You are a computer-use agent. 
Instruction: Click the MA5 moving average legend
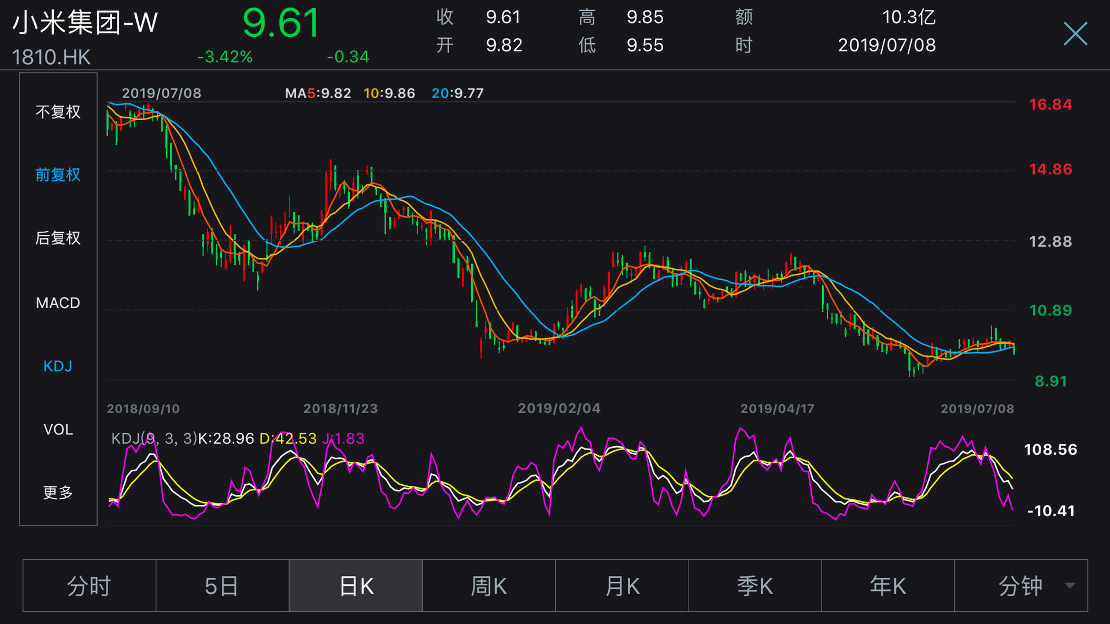click(x=317, y=93)
